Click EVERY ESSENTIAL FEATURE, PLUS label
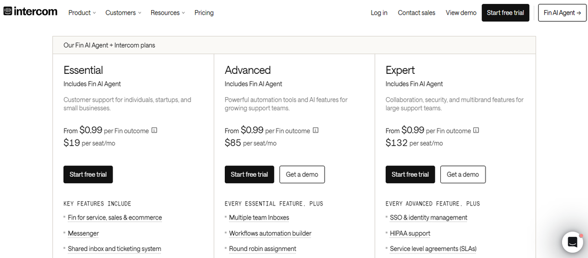Screen dimensions: 588x258 click(x=274, y=204)
